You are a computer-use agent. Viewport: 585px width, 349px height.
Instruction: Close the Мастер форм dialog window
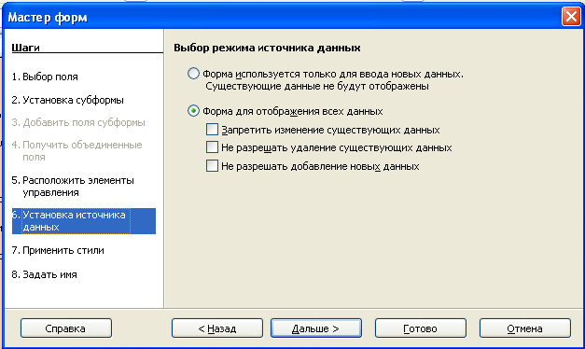point(571,17)
